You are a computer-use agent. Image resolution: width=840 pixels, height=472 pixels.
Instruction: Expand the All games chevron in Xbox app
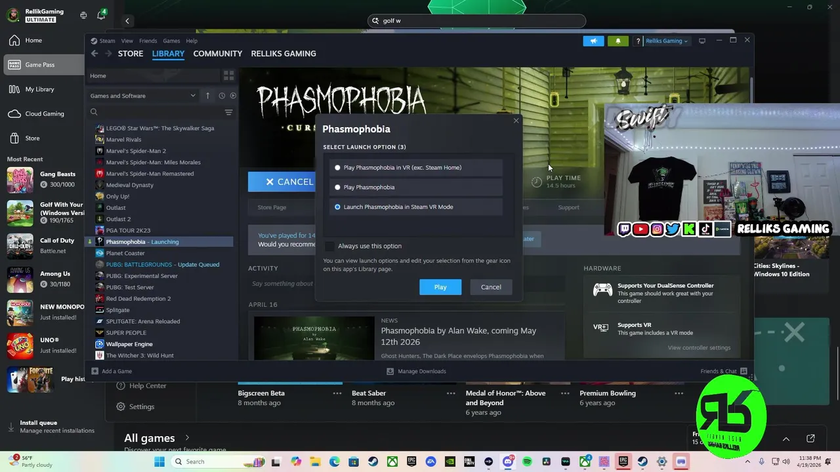[187, 438]
